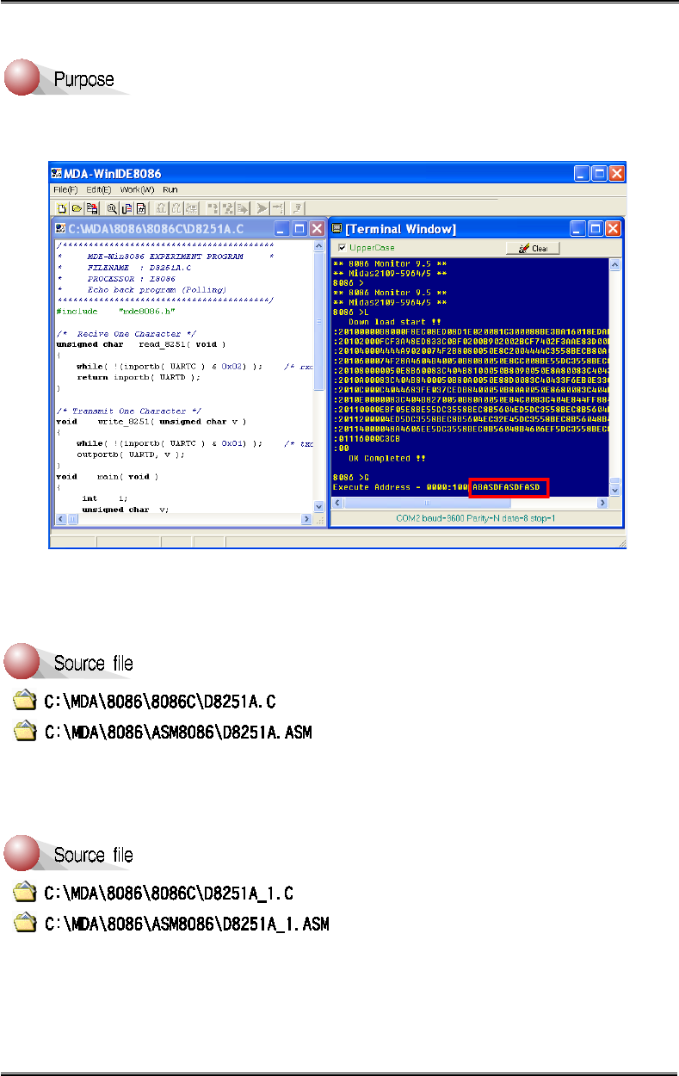Click the terminal scroll-down arrow

[x=614, y=489]
